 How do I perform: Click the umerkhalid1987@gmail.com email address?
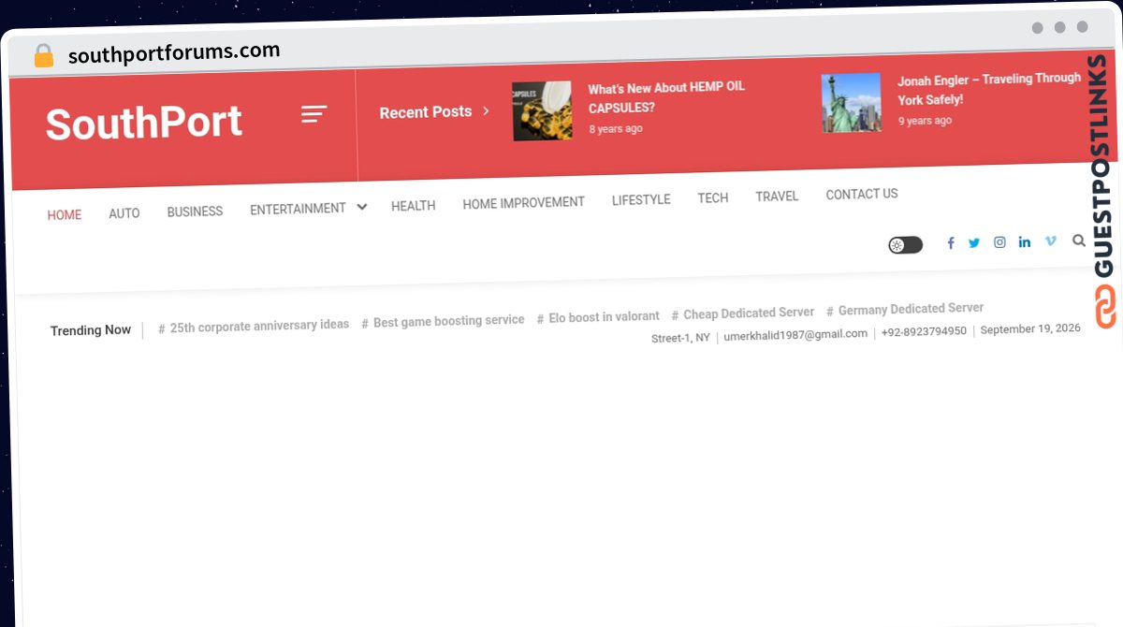click(x=795, y=335)
